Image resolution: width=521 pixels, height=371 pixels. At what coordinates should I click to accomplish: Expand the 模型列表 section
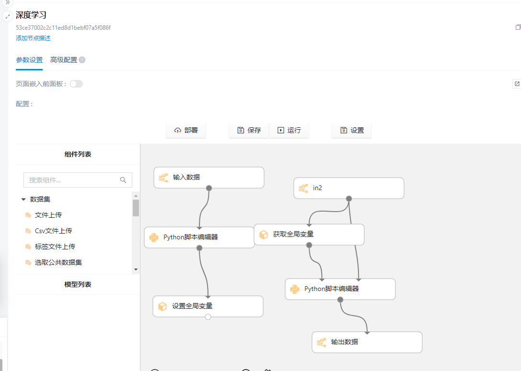pos(78,284)
